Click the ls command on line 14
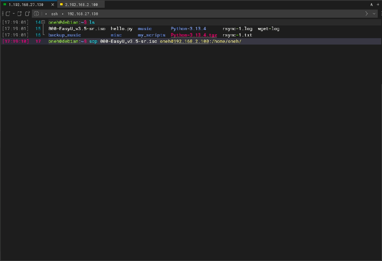This screenshot has width=382, height=261. 92,22
